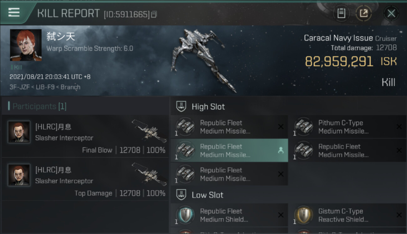Select the Final Blow participant portrait
Image resolution: width=407 pixels, height=234 pixels.
tap(19, 132)
